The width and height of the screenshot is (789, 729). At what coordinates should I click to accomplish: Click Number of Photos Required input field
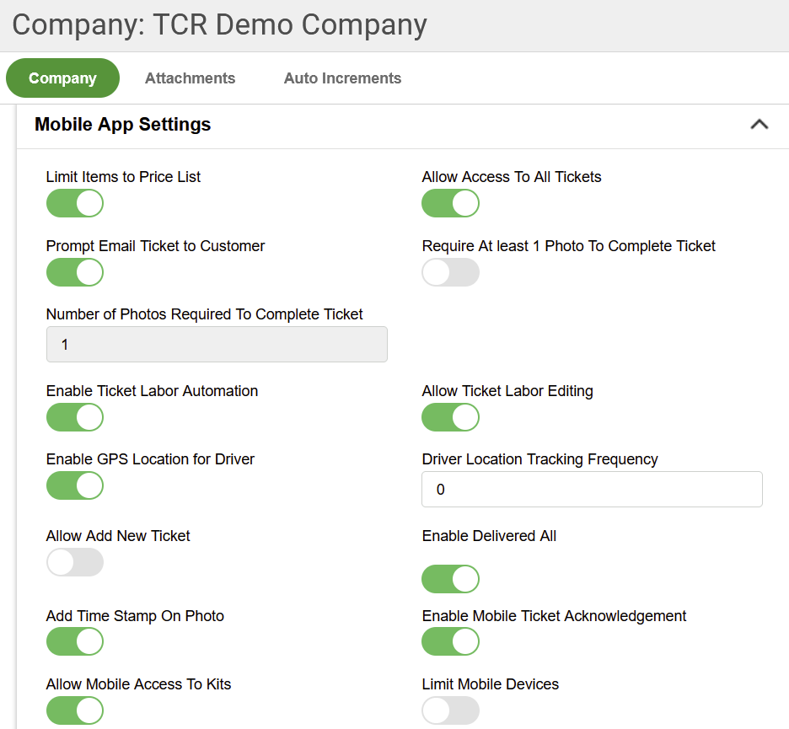(217, 345)
